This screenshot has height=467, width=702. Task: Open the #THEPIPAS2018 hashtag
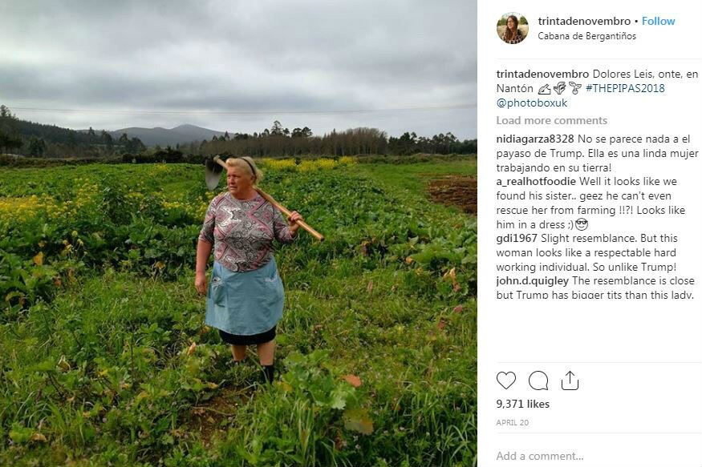coord(625,88)
